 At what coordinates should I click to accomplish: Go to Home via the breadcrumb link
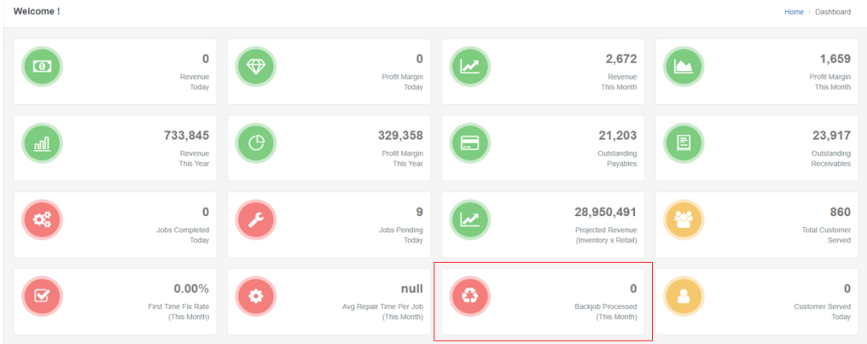793,12
